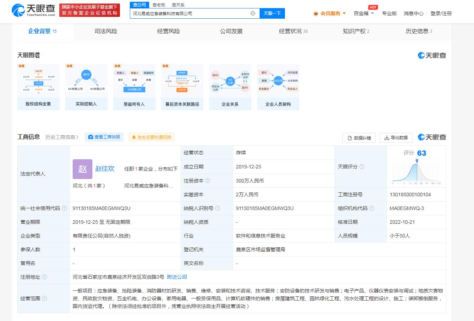Switch to the 司法风险 tab
The width and height of the screenshot is (474, 321).
coord(106,31)
